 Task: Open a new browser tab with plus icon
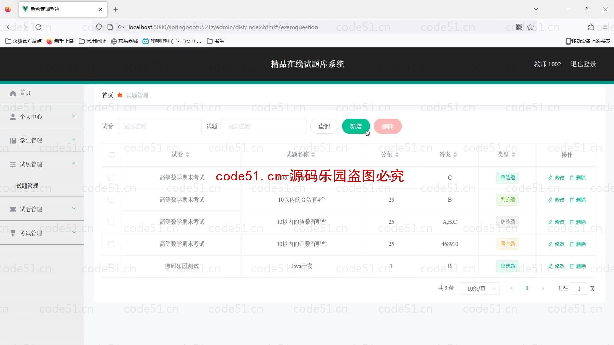116,9
